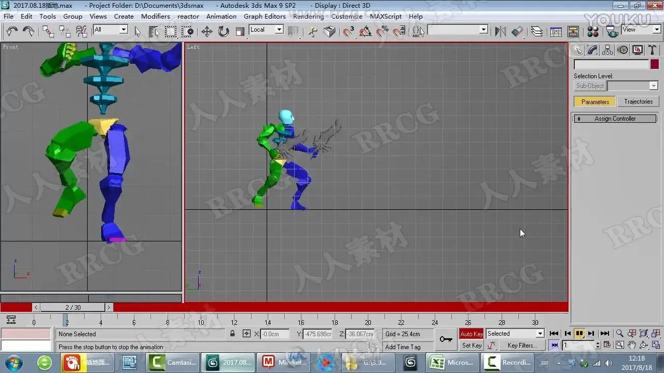The width and height of the screenshot is (664, 373).
Task: Go to Next Frame
Action: 591,334
